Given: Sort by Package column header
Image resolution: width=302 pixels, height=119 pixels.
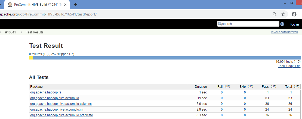Looking at the screenshot, I should pos(36,86).
